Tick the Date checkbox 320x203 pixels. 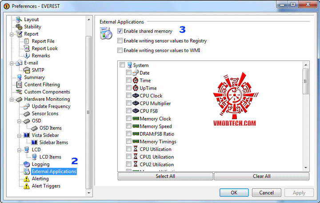128,73
